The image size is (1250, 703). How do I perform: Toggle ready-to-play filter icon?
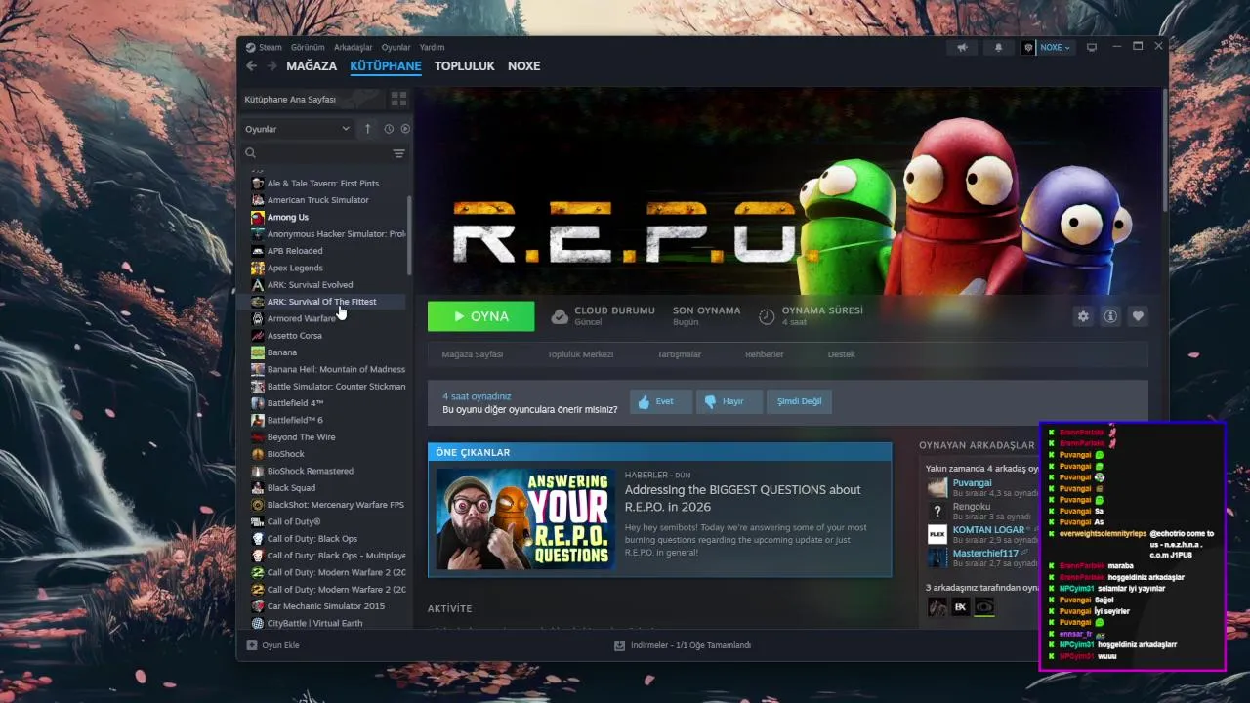click(405, 129)
